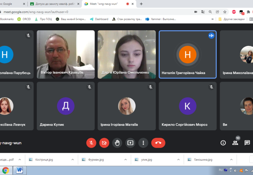This screenshot has width=253, height=175.
Task: Click the Present now screen share button
Action: click(x=130, y=143)
